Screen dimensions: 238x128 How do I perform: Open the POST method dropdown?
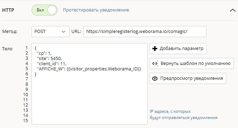50,32
